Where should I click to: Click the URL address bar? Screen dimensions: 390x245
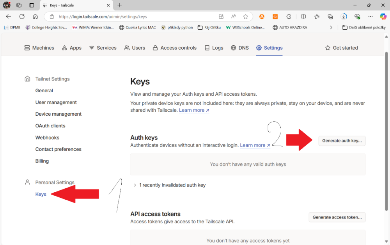tap(136, 16)
